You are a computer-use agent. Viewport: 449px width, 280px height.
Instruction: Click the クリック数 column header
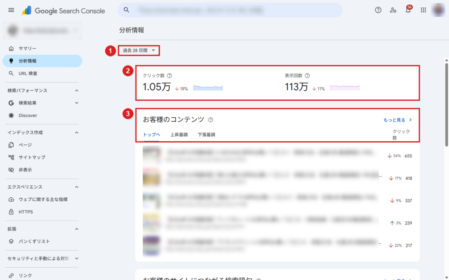pos(401,135)
